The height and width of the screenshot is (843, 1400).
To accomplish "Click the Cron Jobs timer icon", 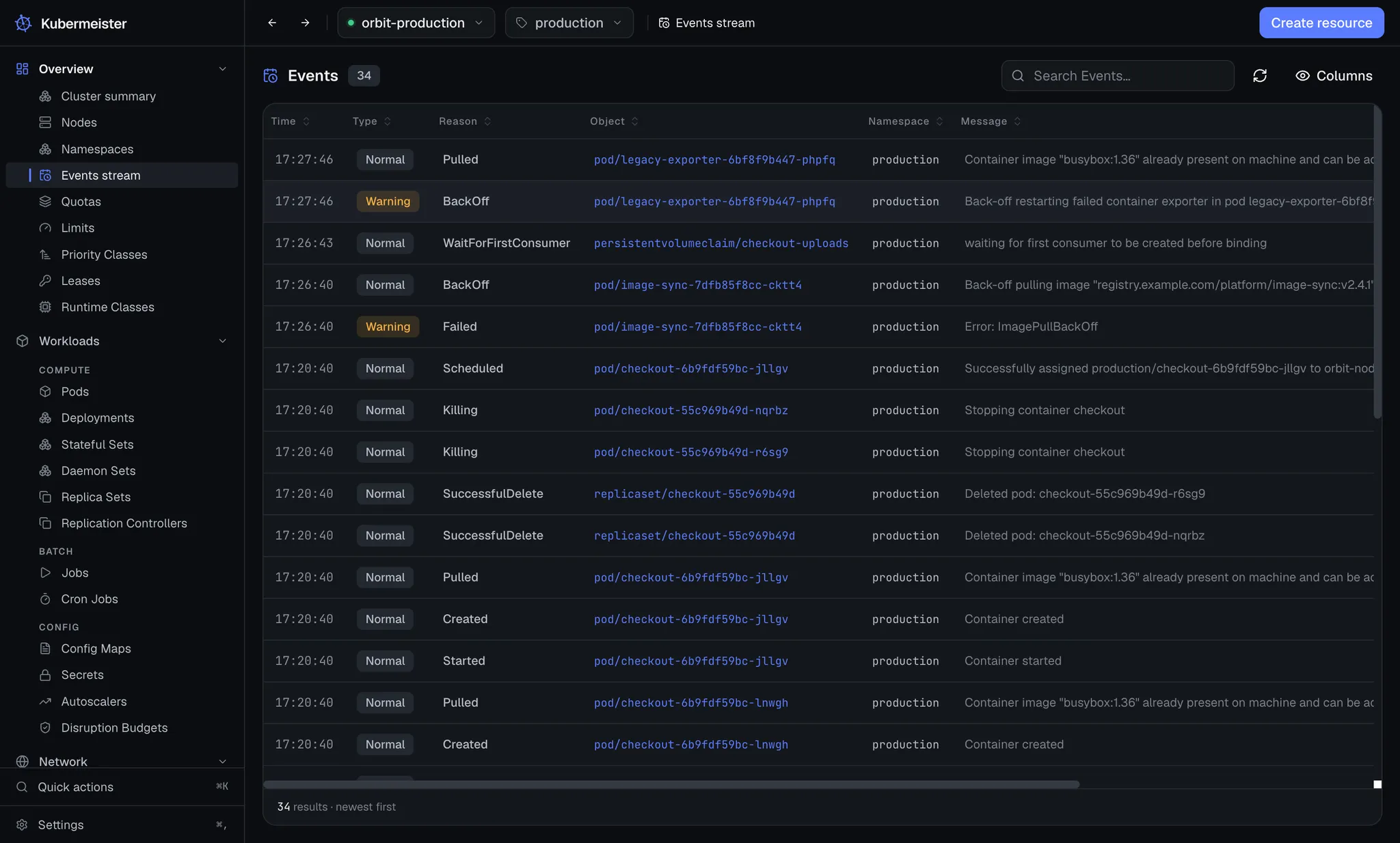I will click(x=45, y=599).
